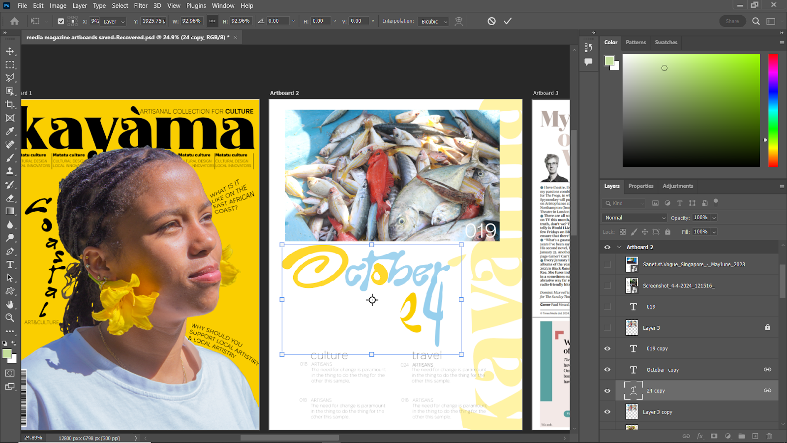Hide the Layer 3 copy layer
The height and width of the screenshot is (443, 787).
pyautogui.click(x=607, y=412)
